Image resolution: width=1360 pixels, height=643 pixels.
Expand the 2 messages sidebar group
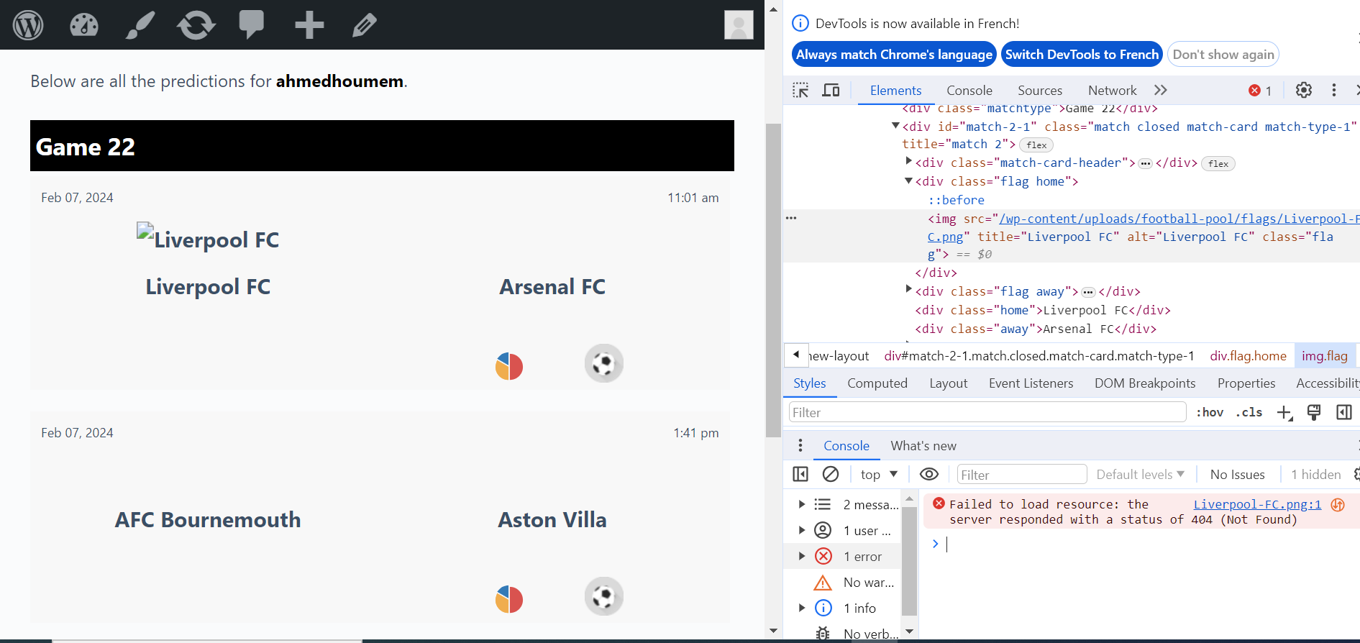click(801, 504)
